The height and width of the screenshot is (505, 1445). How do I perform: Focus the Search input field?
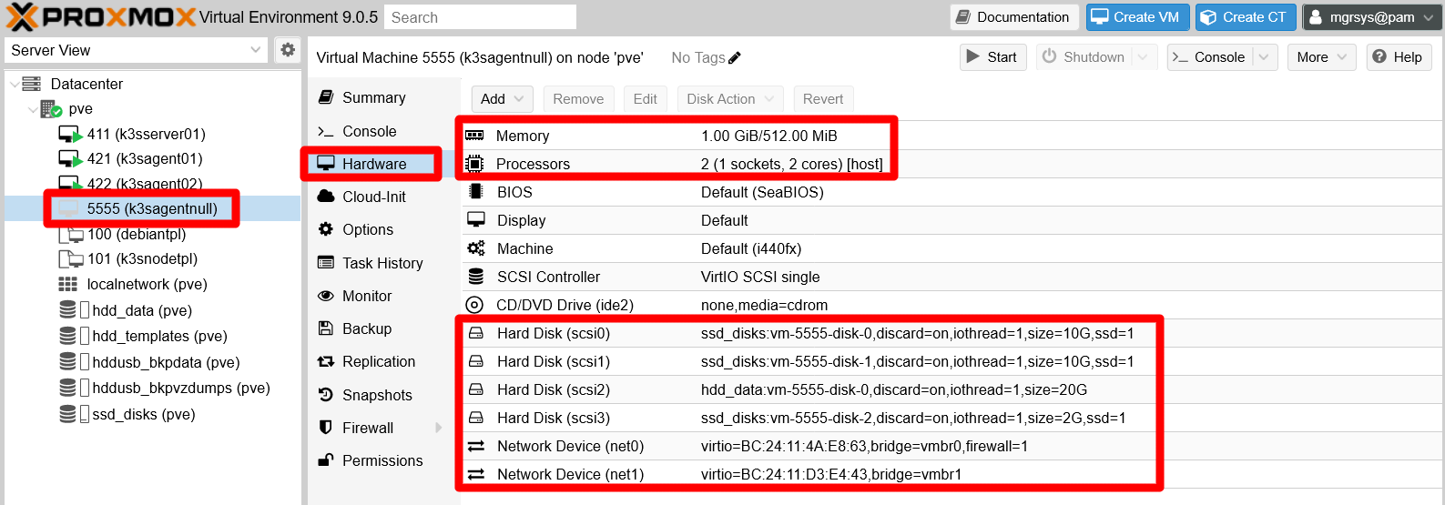(x=480, y=17)
